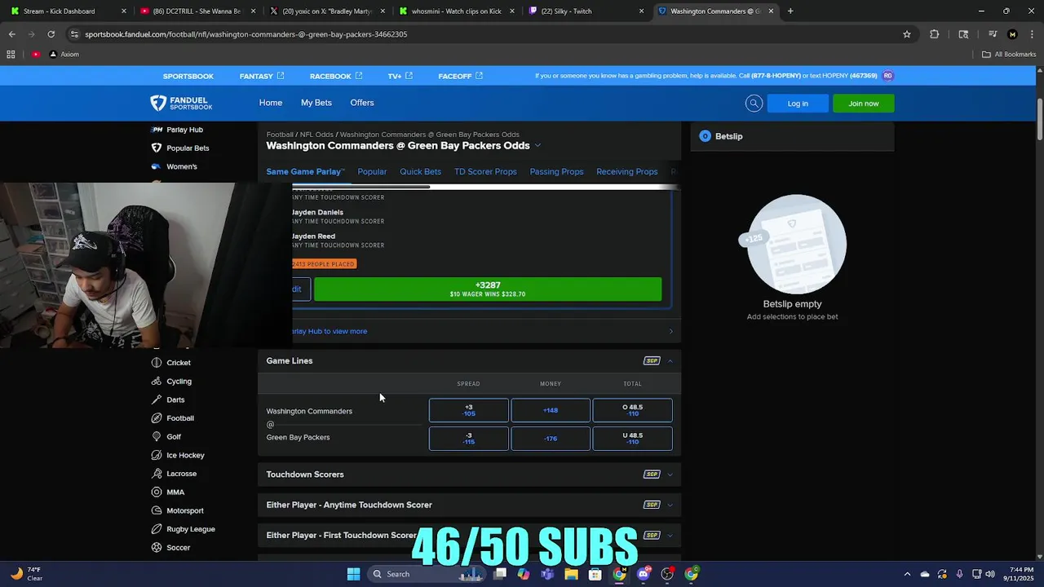Open the Chrome extensions puzzle icon

click(x=935, y=34)
